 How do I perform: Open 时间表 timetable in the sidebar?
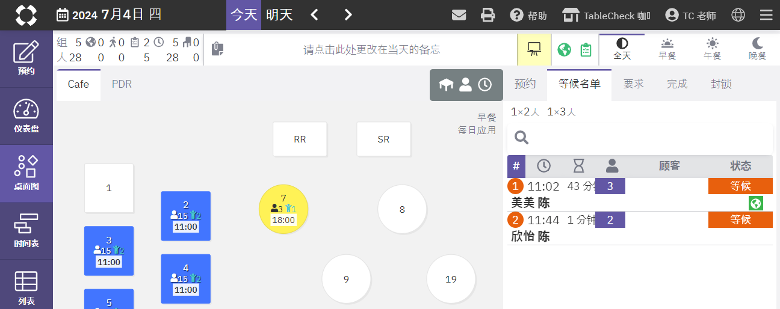point(26,231)
